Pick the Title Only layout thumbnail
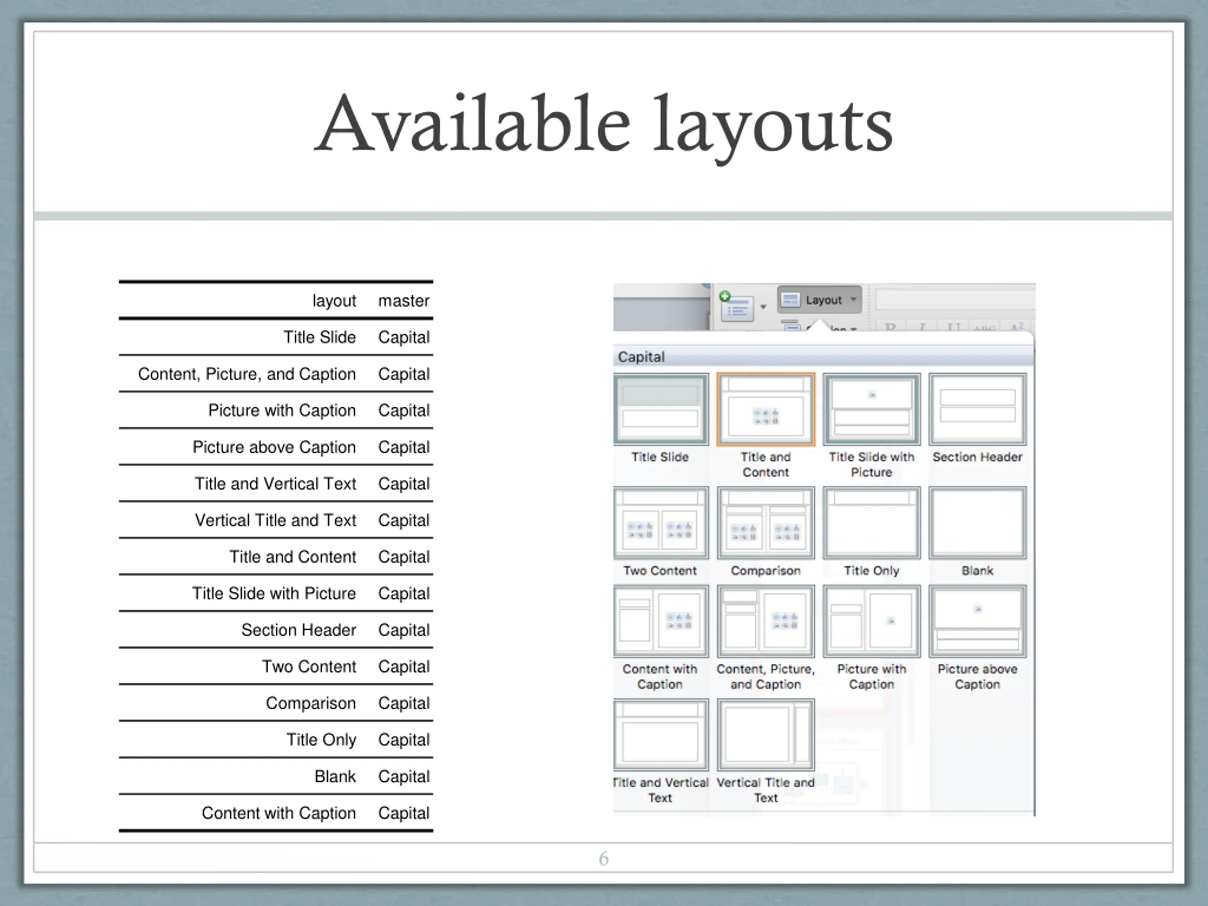The height and width of the screenshot is (906, 1208). pos(872,523)
